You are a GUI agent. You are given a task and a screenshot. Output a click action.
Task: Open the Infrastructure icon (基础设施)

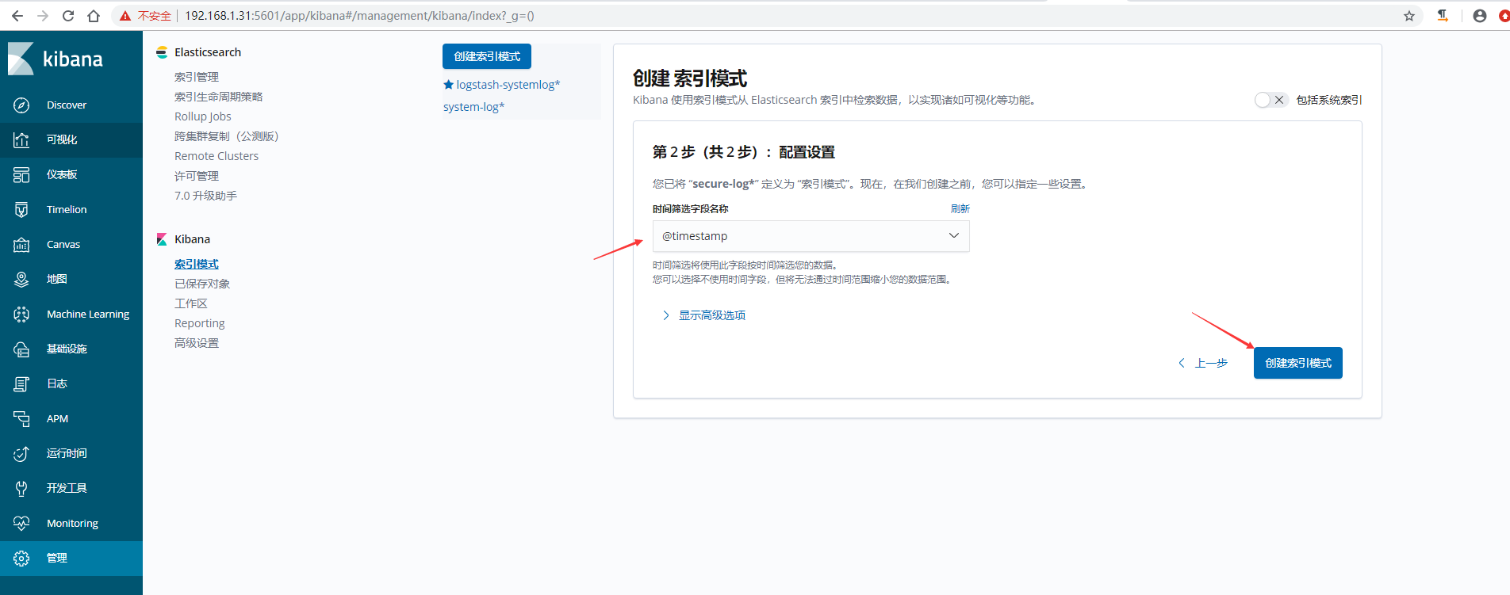pos(21,349)
